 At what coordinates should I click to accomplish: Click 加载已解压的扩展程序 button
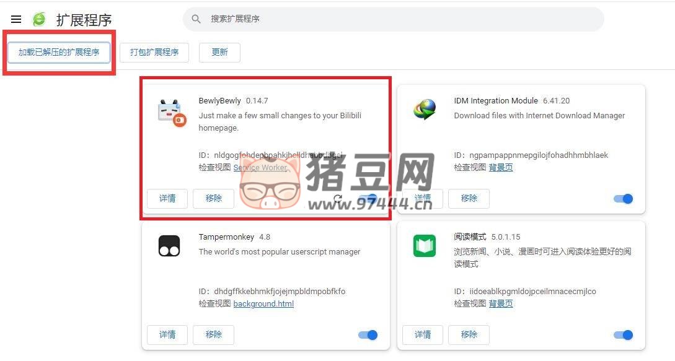(59, 53)
